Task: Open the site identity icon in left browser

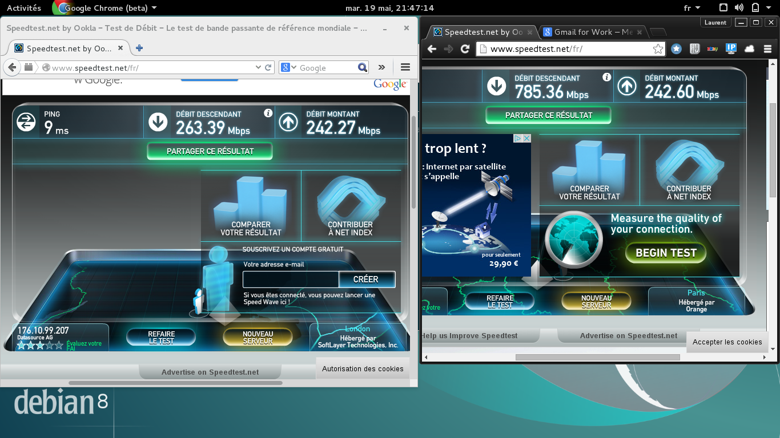Action: pos(46,68)
